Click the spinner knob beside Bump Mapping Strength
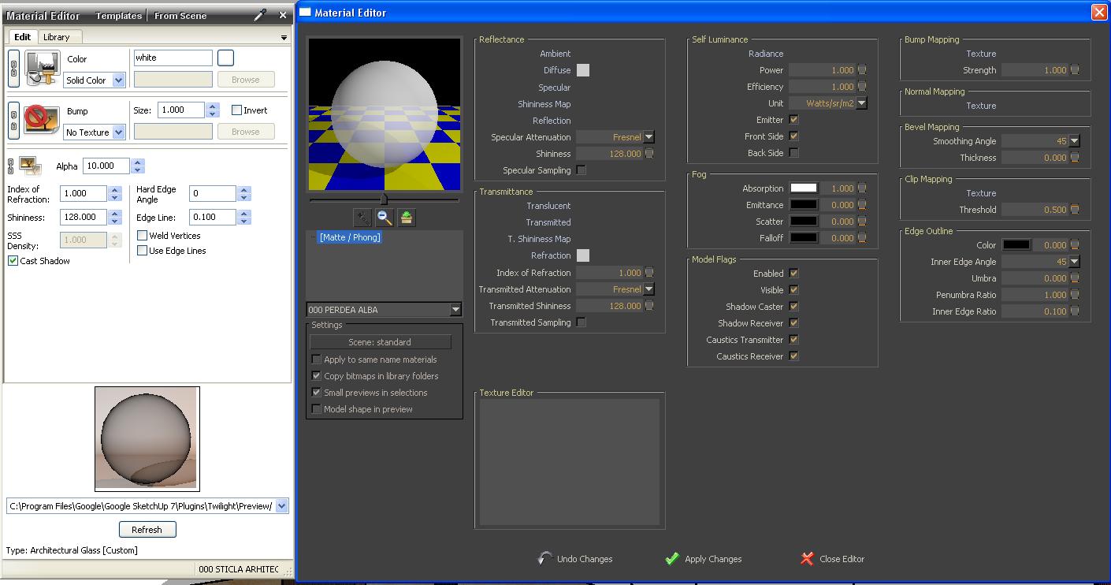 (x=1075, y=70)
